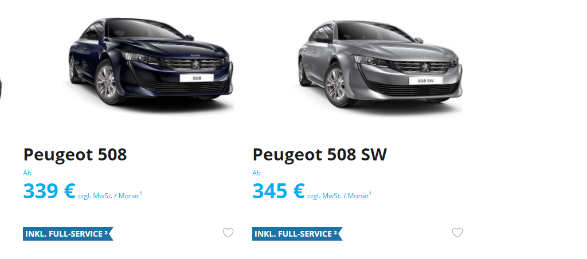Click the "508" license plate on the blue car
This screenshot has width=587, height=259.
tap(197, 79)
